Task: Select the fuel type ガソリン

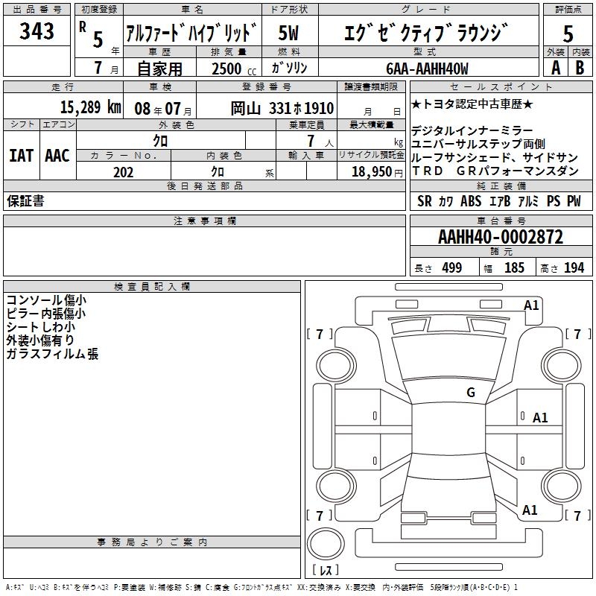Action: pyautogui.click(x=289, y=68)
